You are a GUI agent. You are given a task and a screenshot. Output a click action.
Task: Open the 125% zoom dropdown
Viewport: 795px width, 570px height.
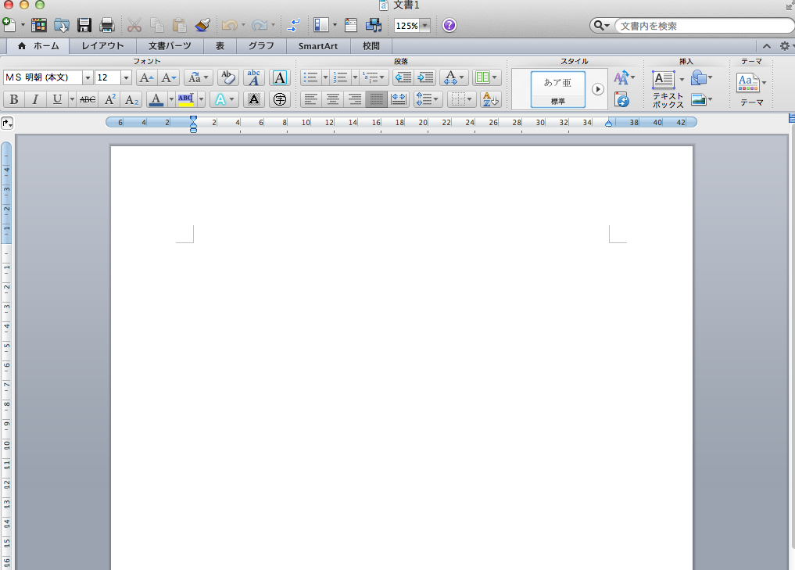[x=424, y=26]
